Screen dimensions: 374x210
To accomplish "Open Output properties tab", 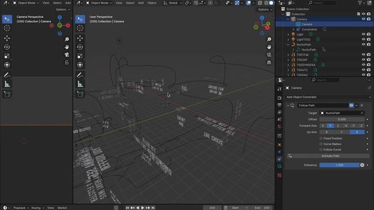I will click(x=279, y=105).
